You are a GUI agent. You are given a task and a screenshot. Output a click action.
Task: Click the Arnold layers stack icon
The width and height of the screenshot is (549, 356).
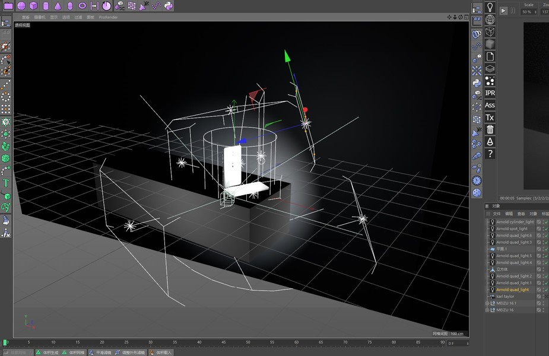(x=490, y=69)
